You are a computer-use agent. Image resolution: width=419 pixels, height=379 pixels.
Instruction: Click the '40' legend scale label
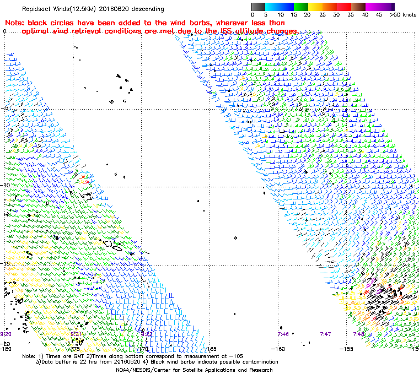coord(365,15)
